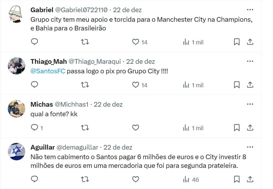Repost Michas's 'qual a fonte' tweet
Image resolution: width=273 pixels, height=189 pixels.
[85, 128]
